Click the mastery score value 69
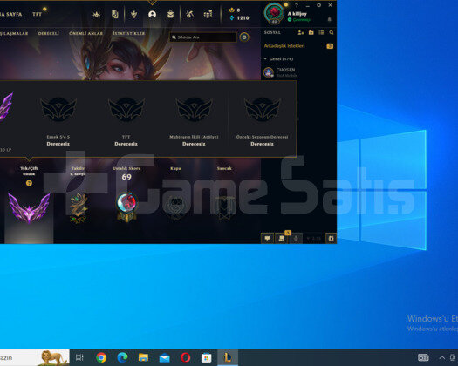Image resolution: width=458 pixels, height=366 pixels. pyautogui.click(x=126, y=177)
